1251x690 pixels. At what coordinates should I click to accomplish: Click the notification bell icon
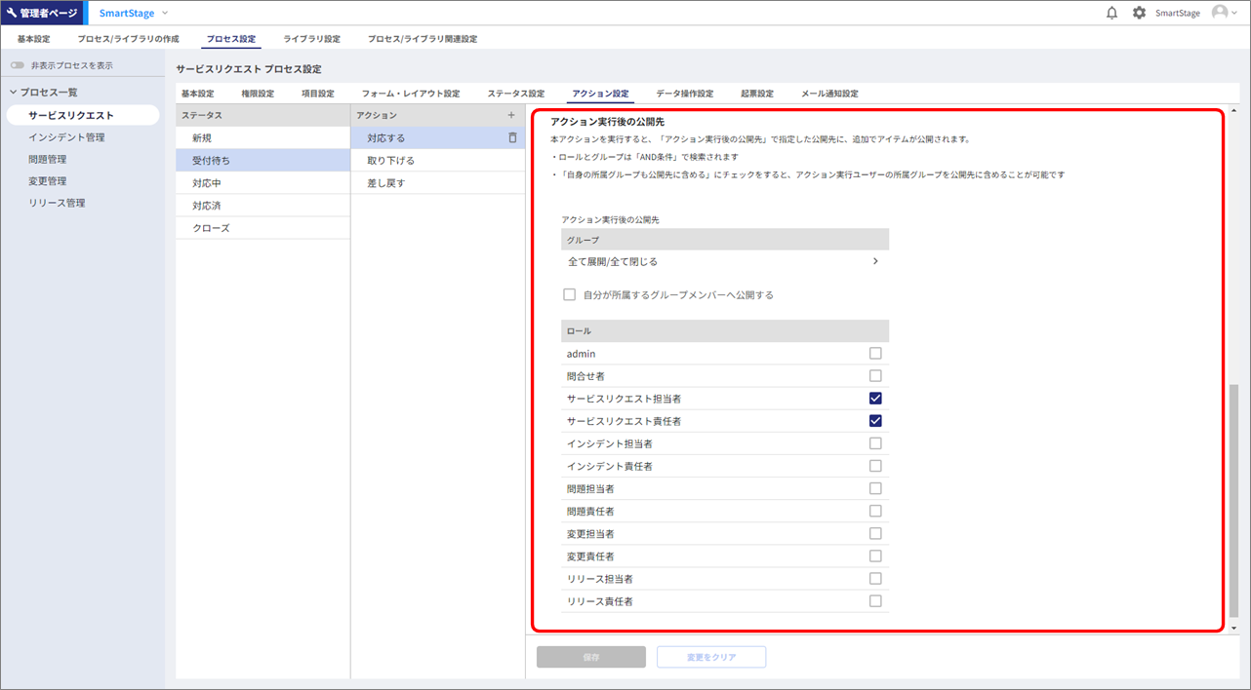click(x=1111, y=13)
